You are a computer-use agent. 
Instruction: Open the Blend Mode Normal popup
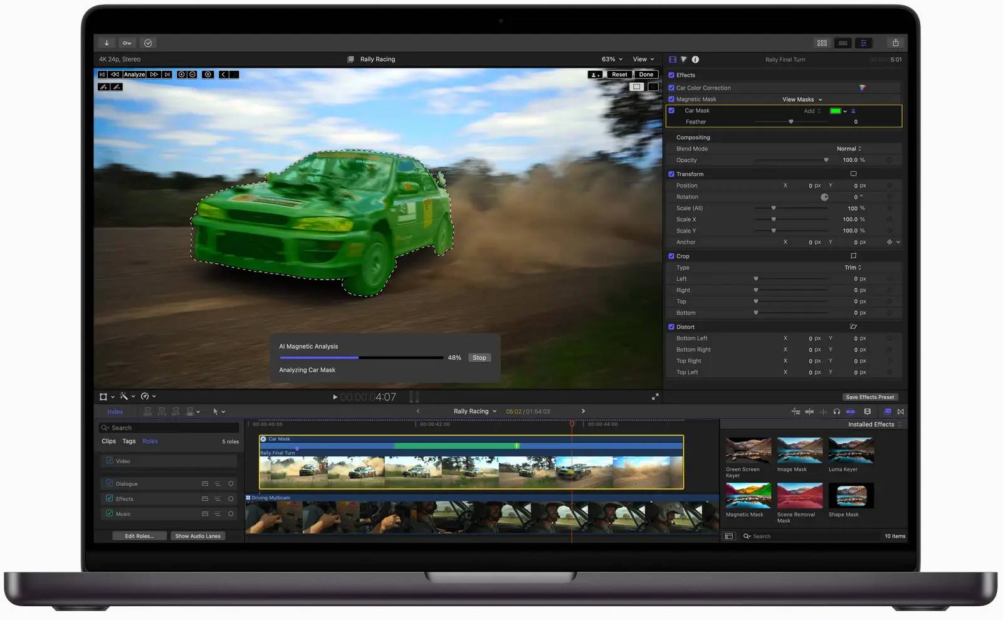[x=849, y=149]
